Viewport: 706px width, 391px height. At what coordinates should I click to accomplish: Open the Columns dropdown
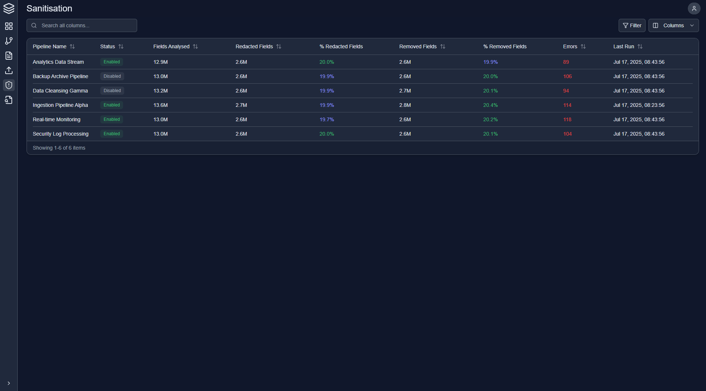(x=674, y=25)
